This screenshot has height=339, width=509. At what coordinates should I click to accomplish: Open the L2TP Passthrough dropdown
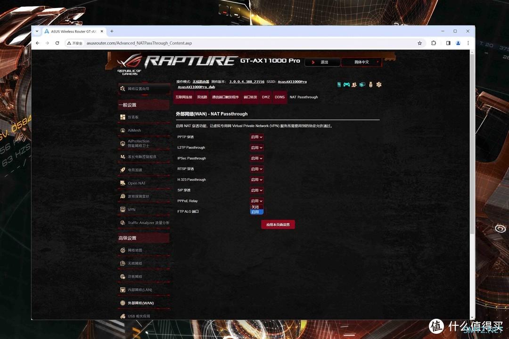click(256, 147)
